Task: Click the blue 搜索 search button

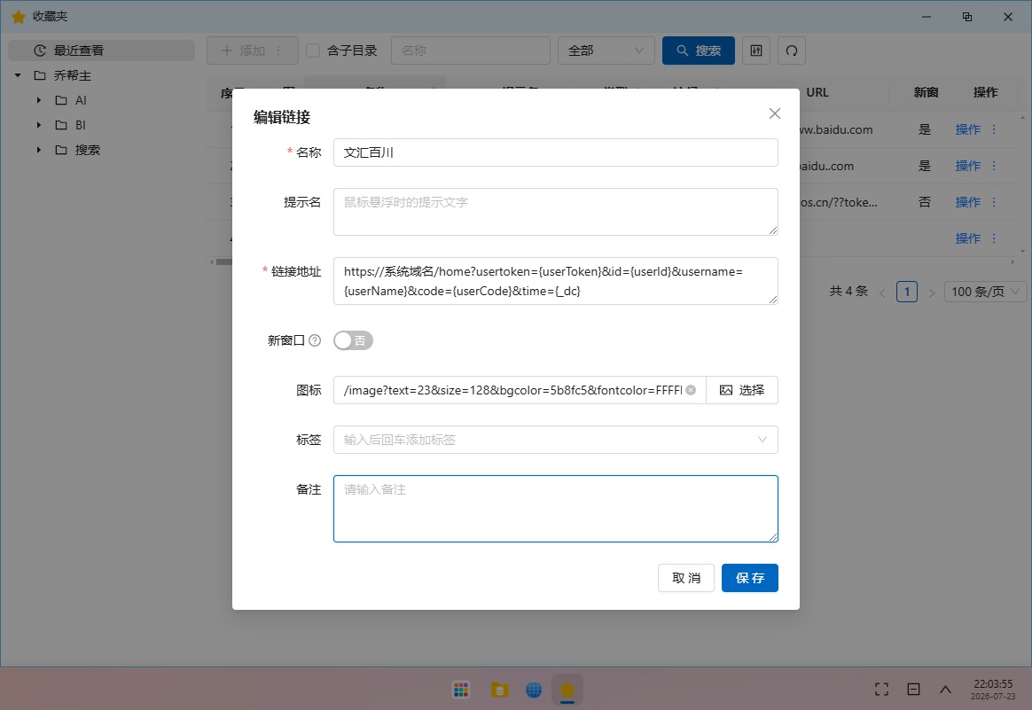Action: coord(699,51)
